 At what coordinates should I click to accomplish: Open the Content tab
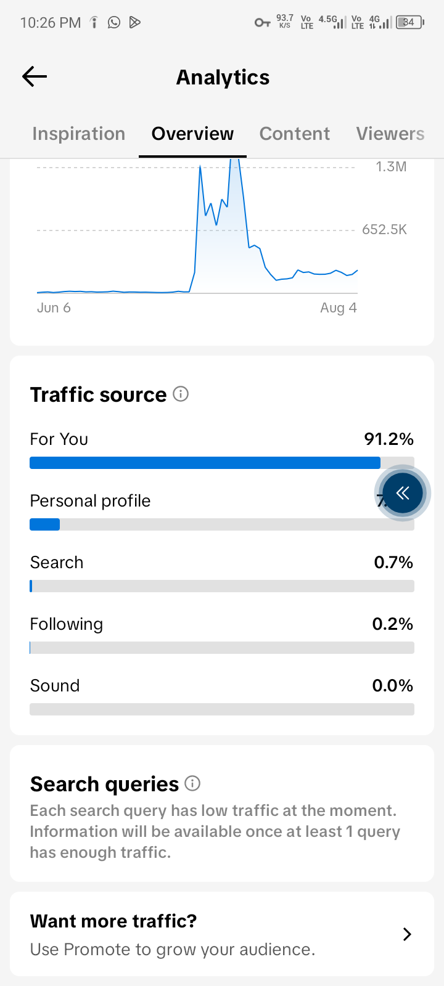(295, 134)
